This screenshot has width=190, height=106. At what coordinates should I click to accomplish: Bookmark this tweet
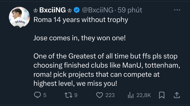pos(162,95)
